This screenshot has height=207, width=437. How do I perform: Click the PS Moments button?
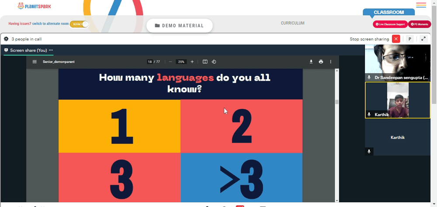[x=420, y=24]
